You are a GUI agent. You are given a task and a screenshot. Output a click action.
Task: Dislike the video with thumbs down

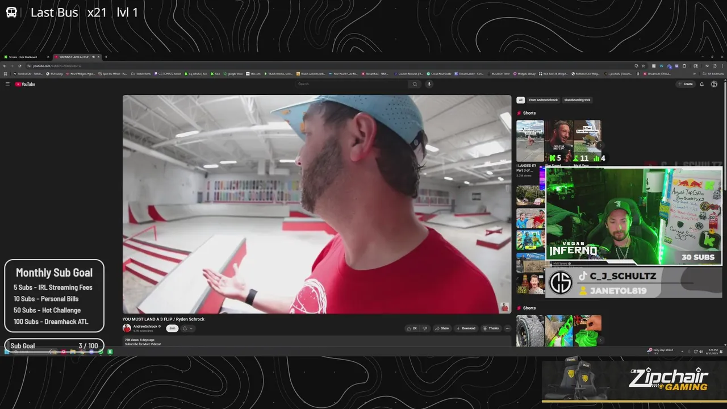point(425,328)
